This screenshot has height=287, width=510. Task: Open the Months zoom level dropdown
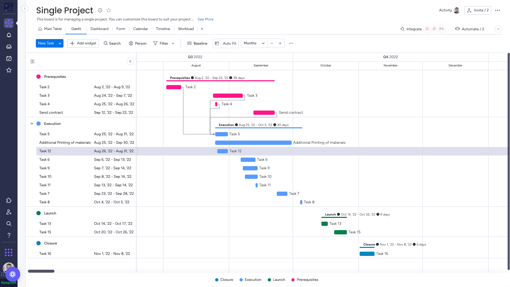point(253,43)
